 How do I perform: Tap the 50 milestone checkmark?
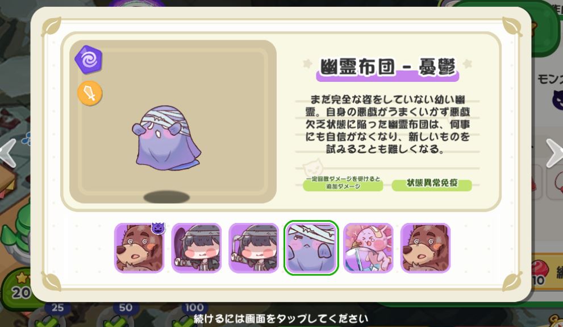point(116,321)
